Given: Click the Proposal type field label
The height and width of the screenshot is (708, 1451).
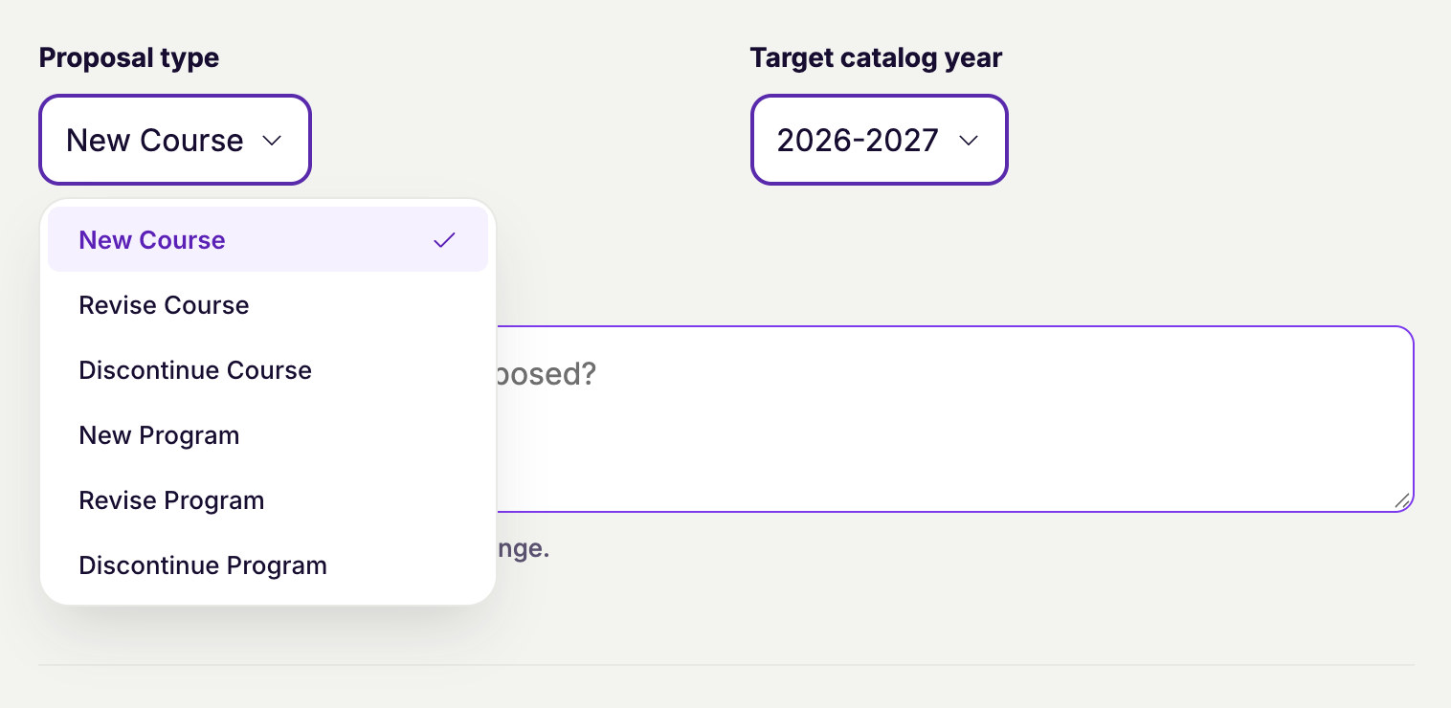Looking at the screenshot, I should pyautogui.click(x=129, y=58).
